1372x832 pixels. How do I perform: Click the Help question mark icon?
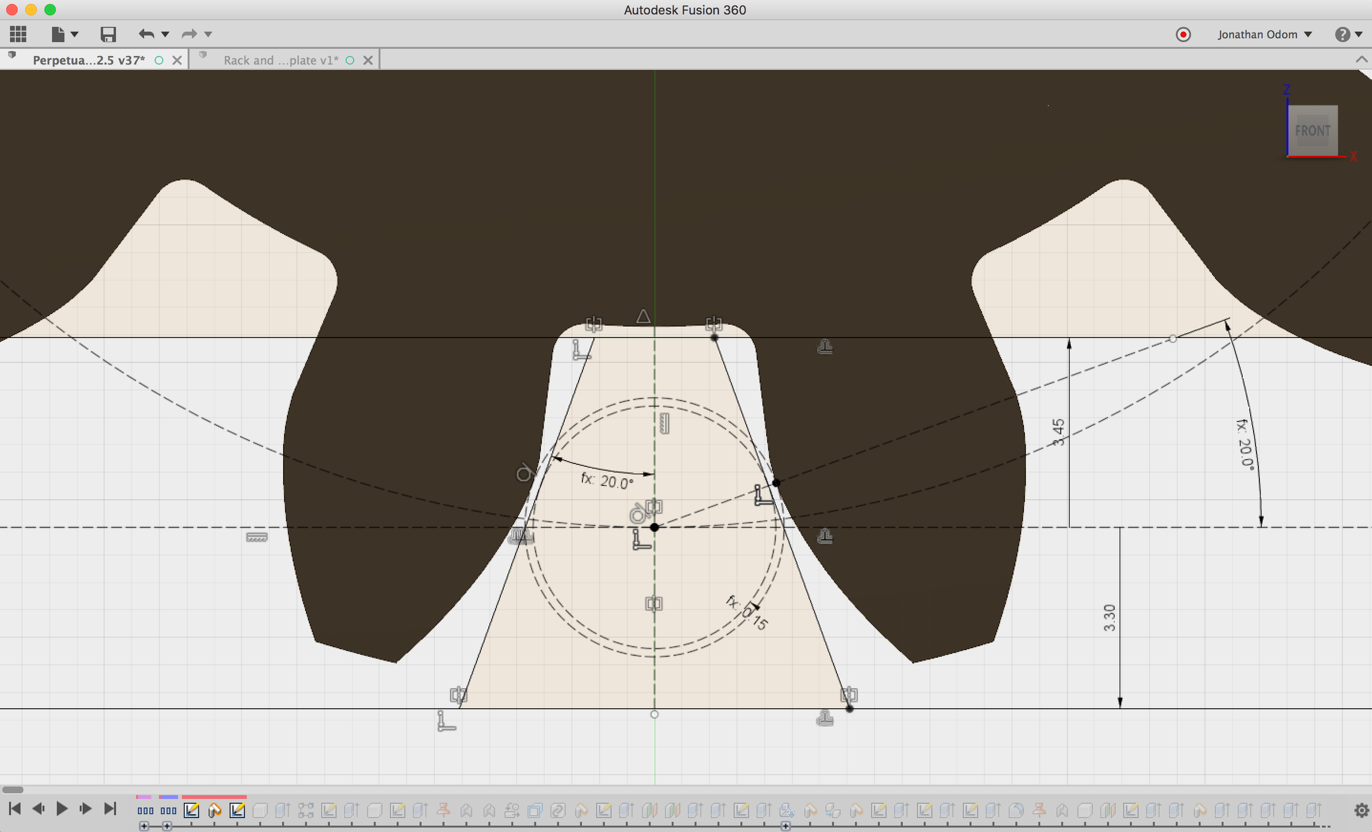tap(1342, 34)
